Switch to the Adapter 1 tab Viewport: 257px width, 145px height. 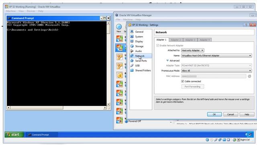[x=161, y=39]
